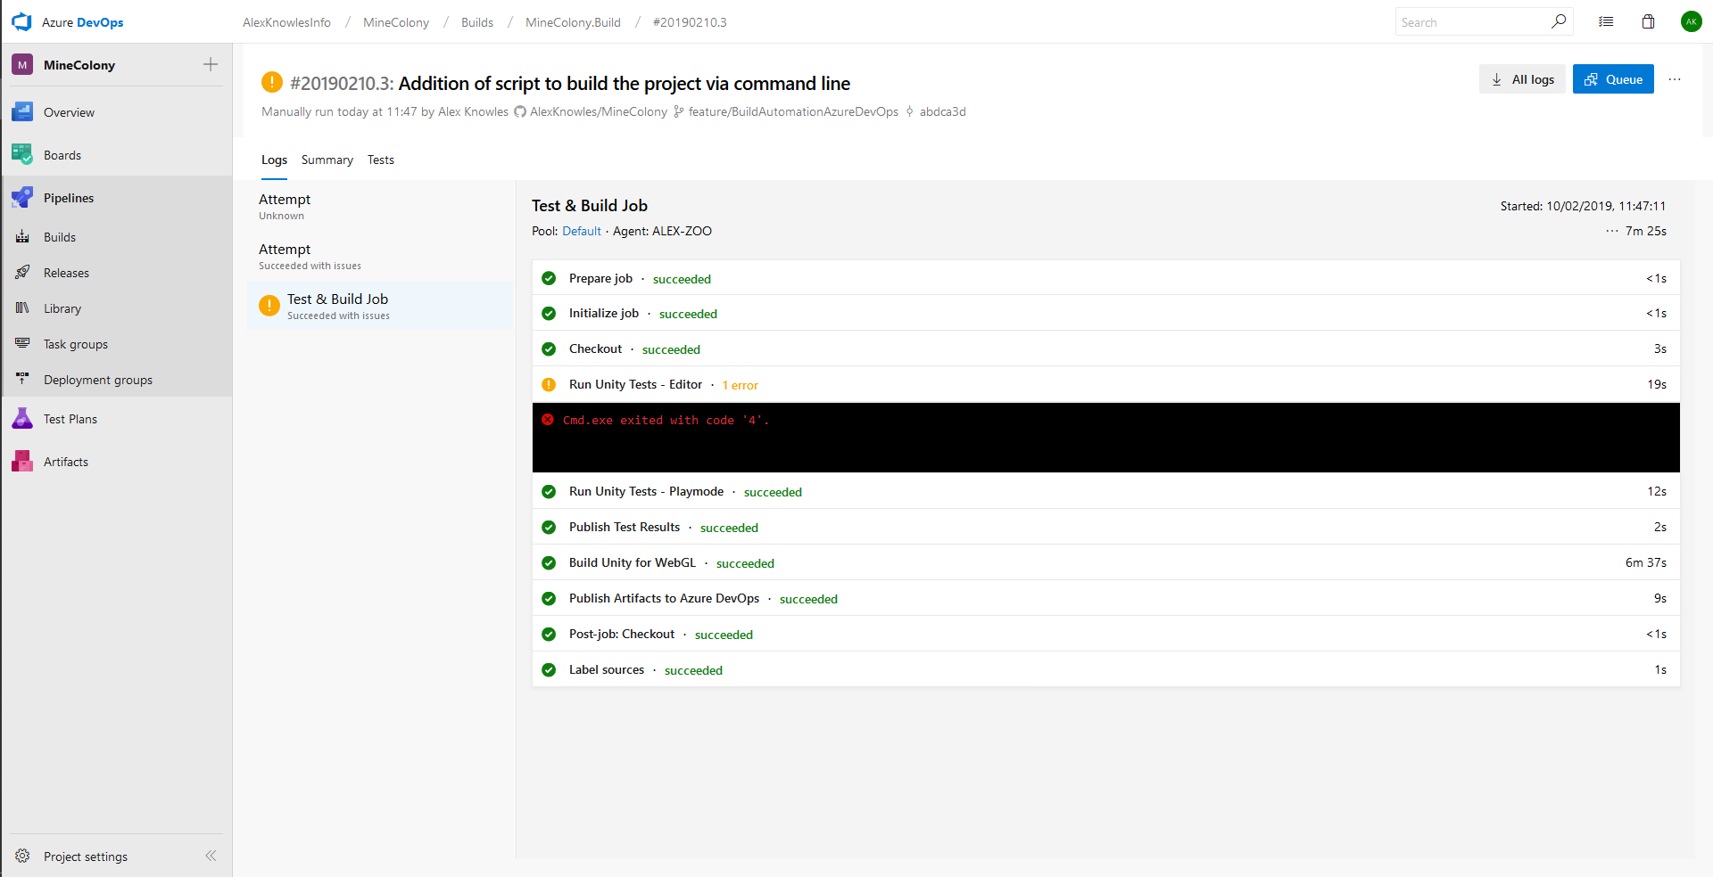Open the Artifacts section icon
Screen dimensions: 1713x877
click(x=22, y=462)
